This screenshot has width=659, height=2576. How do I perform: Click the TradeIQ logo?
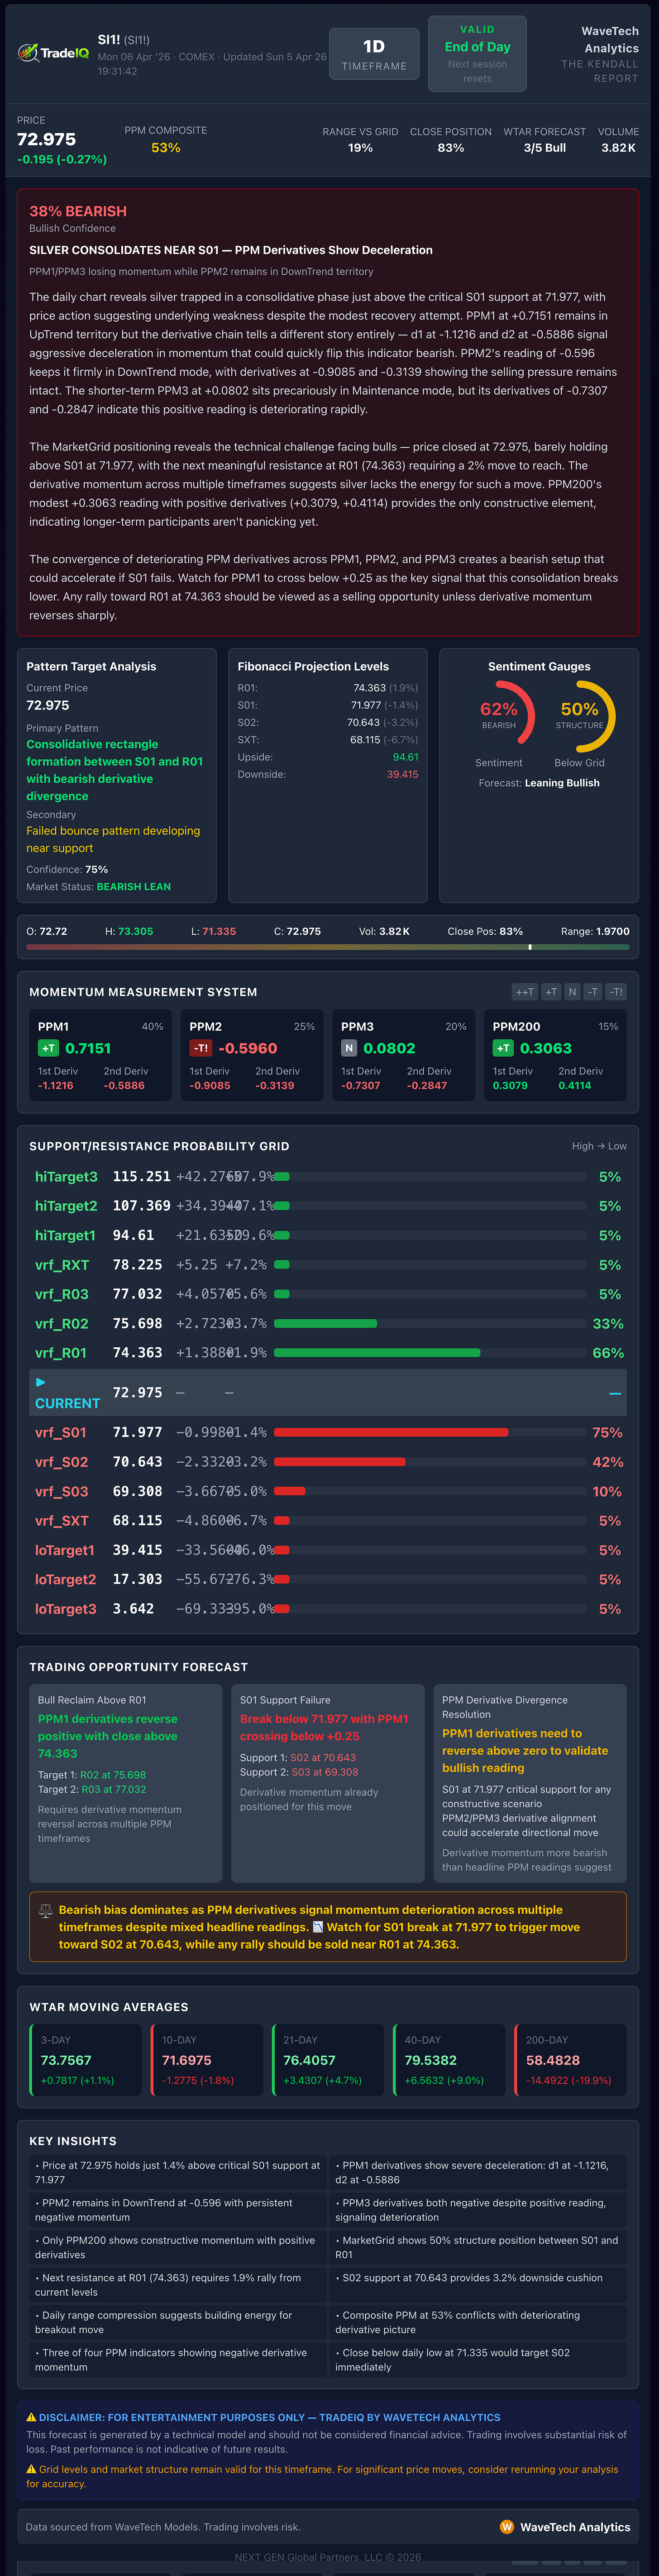[53, 53]
